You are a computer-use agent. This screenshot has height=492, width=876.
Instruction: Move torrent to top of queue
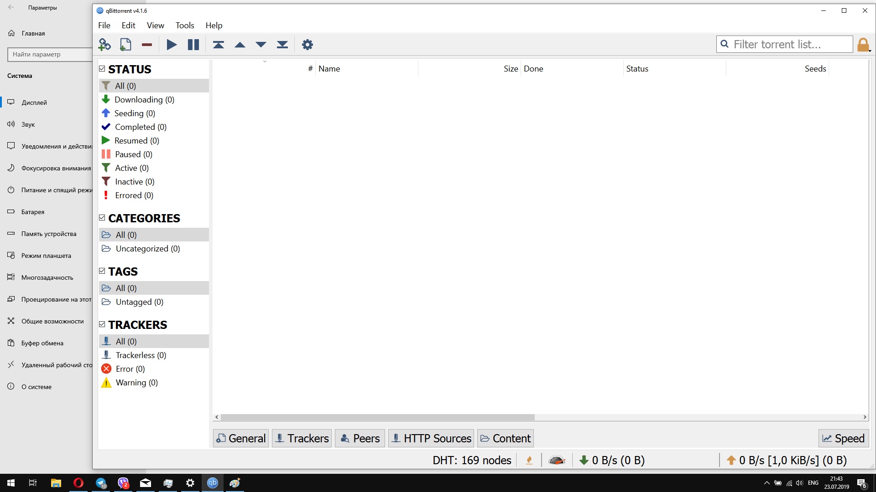coord(218,44)
